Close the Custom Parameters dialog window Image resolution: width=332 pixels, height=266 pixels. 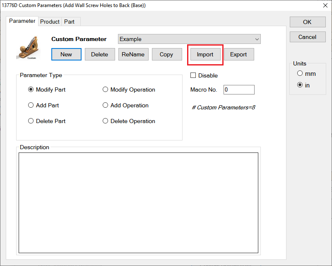click(324, 5)
